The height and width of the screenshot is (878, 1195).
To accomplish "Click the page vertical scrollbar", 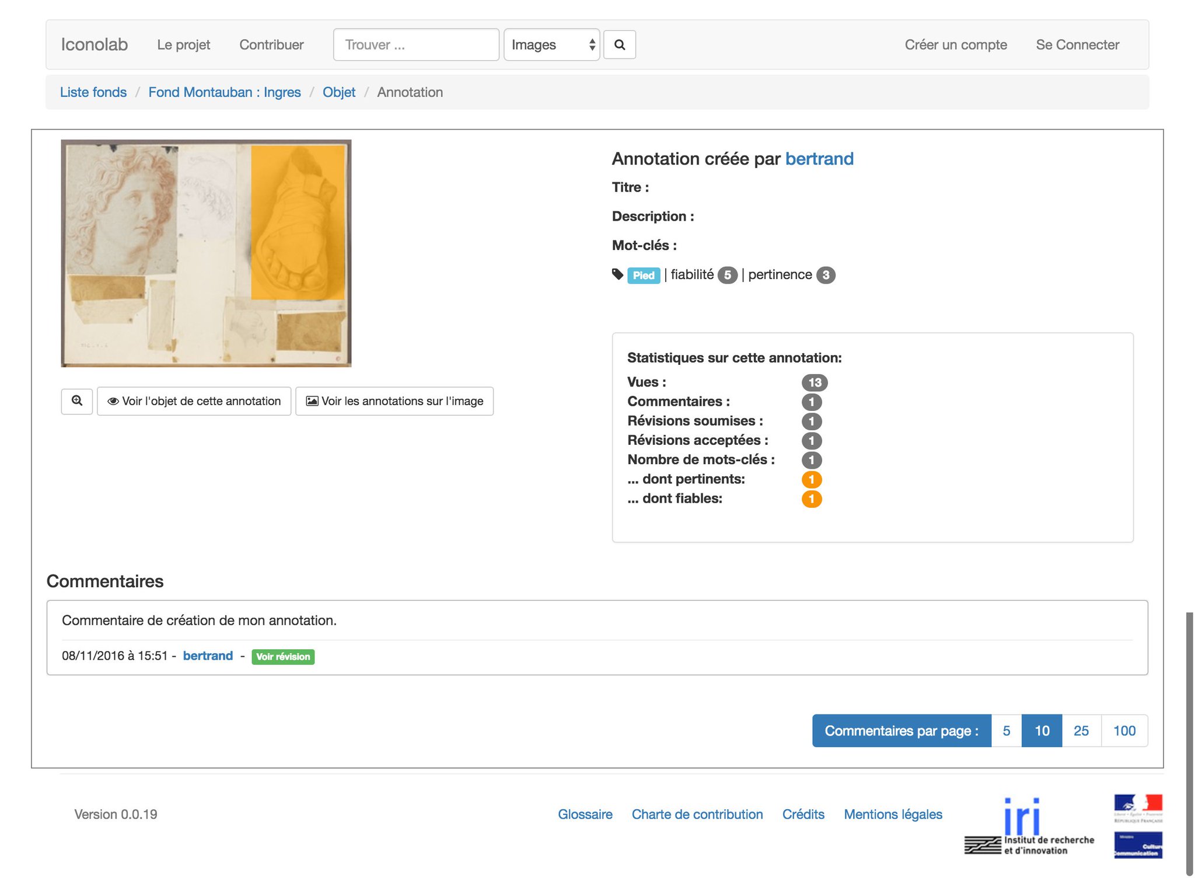I will [1189, 744].
